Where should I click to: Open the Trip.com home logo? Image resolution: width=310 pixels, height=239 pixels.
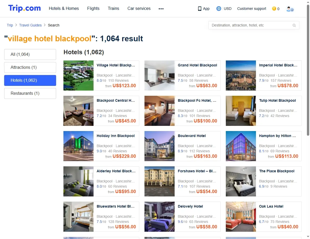pos(24,8)
